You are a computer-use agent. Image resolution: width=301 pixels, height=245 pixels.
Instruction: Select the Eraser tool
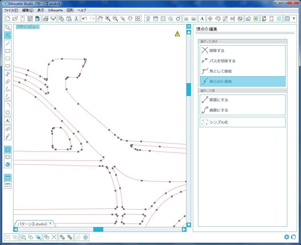[8, 129]
